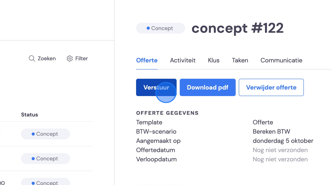Open the Communicatie tab
This screenshot has width=332, height=185.
click(281, 60)
